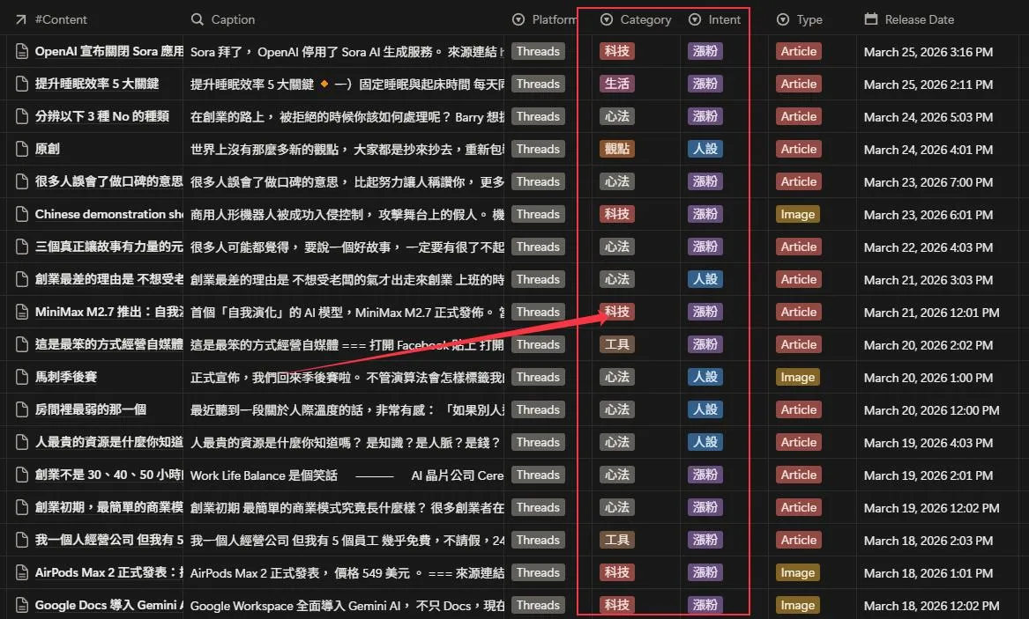Click the select icon in Type header

coord(783,19)
